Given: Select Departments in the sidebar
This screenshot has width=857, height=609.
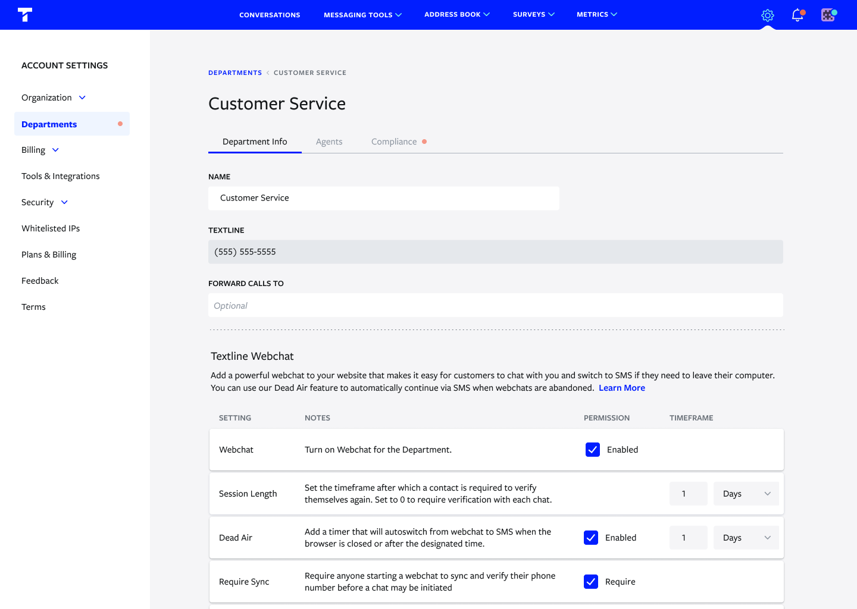Looking at the screenshot, I should click(x=72, y=124).
